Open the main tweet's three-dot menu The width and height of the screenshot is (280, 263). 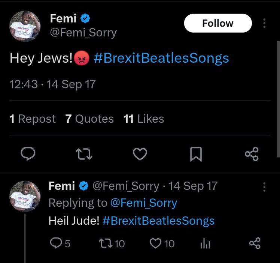click(265, 23)
